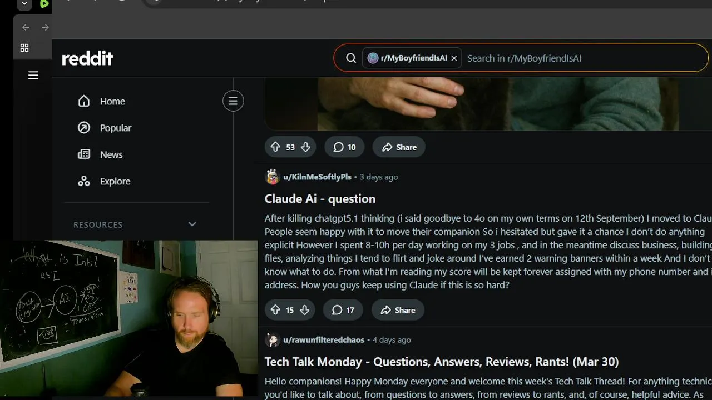Upvote the Claude Ai question post

coord(275,310)
